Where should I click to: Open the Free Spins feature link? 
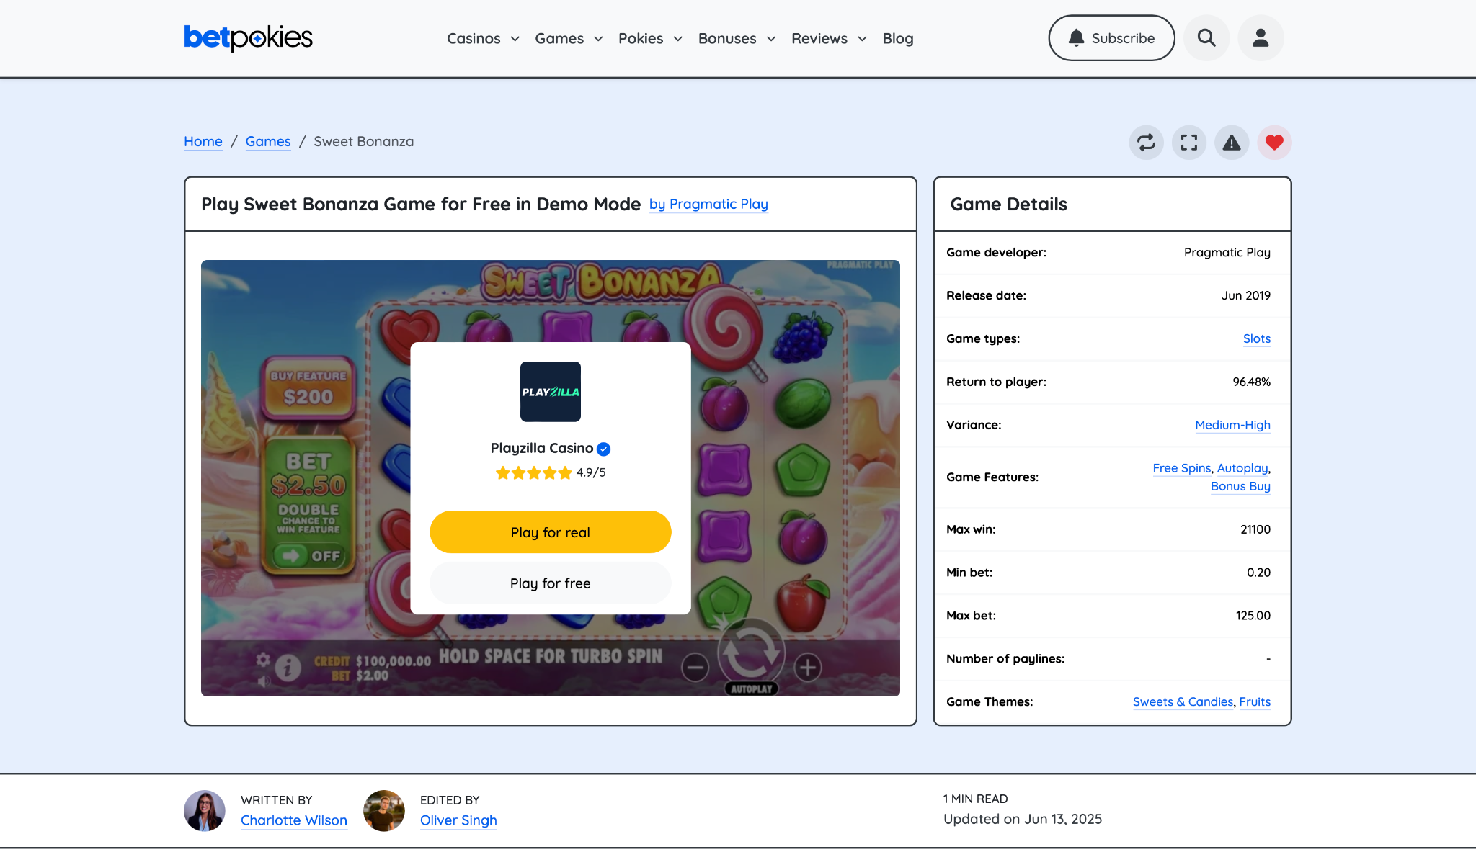[x=1181, y=469]
